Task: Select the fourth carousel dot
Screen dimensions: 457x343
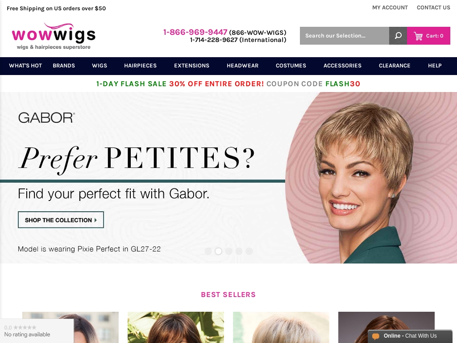Action: tap(239, 251)
